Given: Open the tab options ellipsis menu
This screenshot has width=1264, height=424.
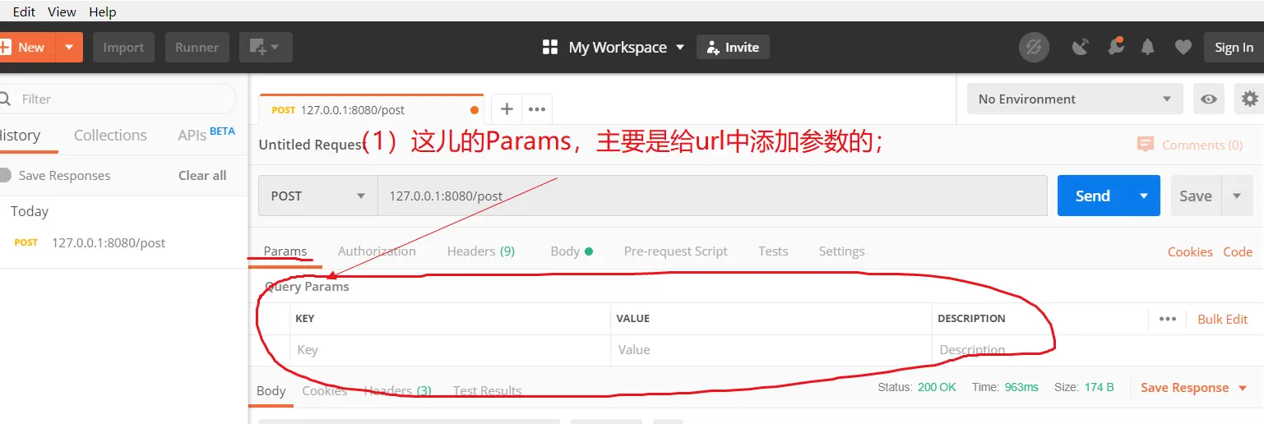Looking at the screenshot, I should click(537, 109).
